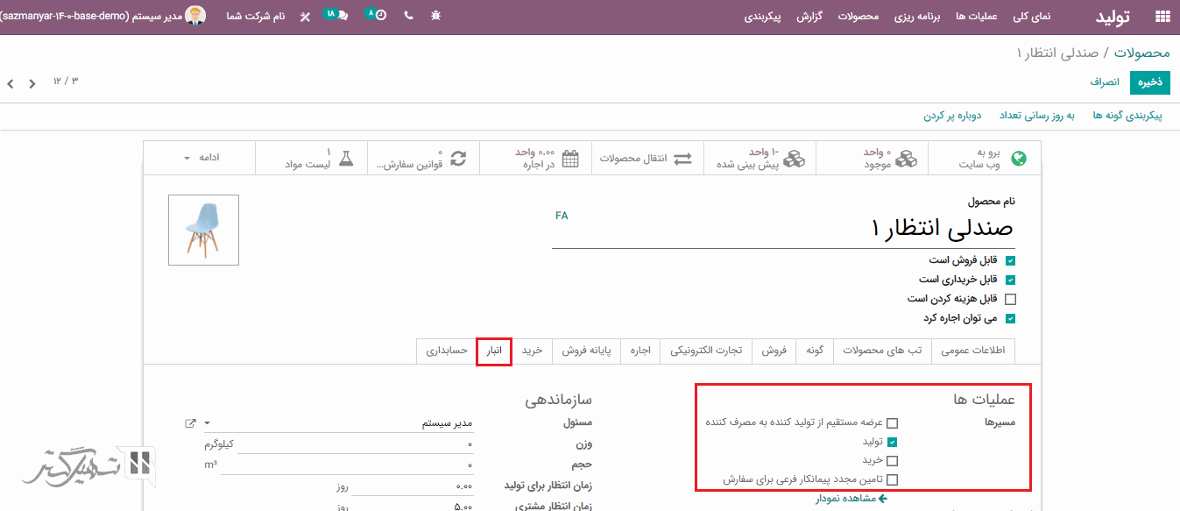
Task: Check the 'خرید' route checkbox
Action: click(892, 460)
